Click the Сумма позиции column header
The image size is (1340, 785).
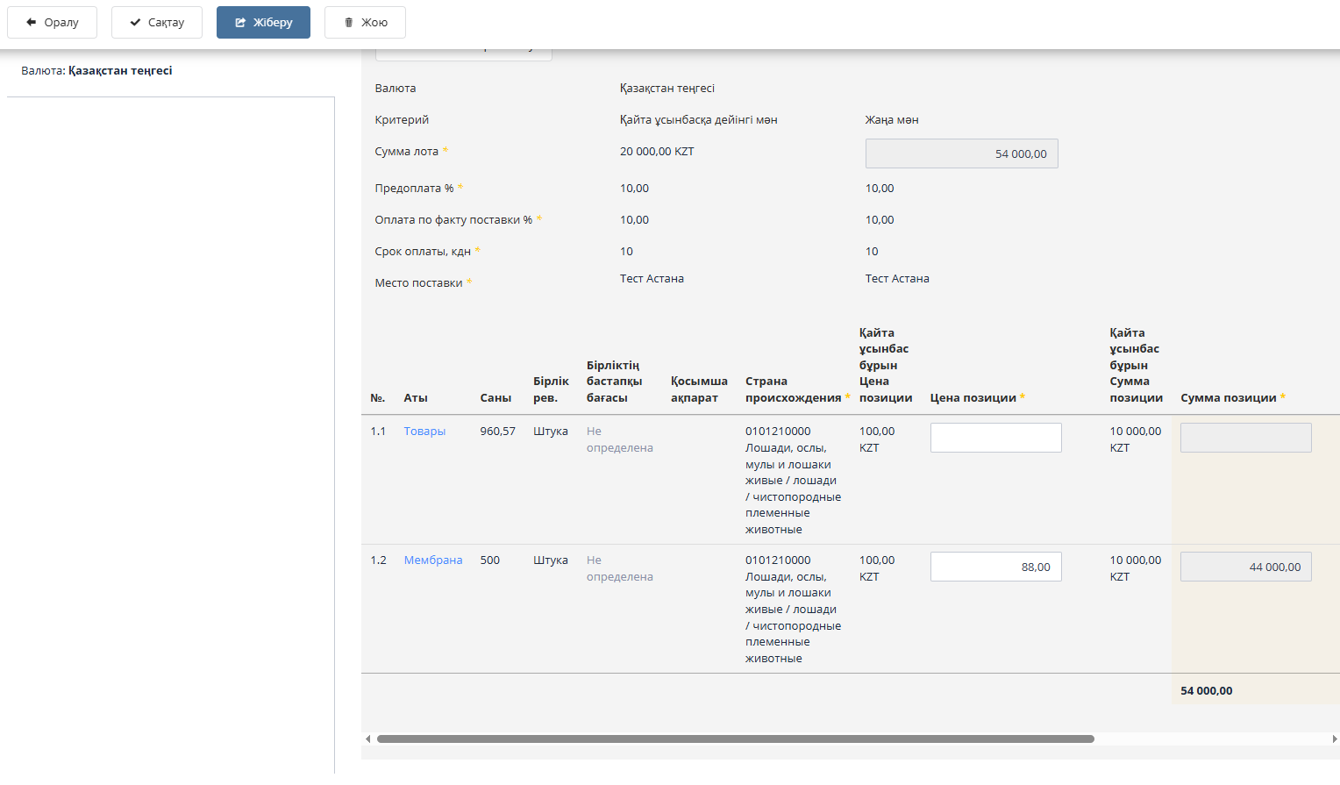coord(1228,398)
